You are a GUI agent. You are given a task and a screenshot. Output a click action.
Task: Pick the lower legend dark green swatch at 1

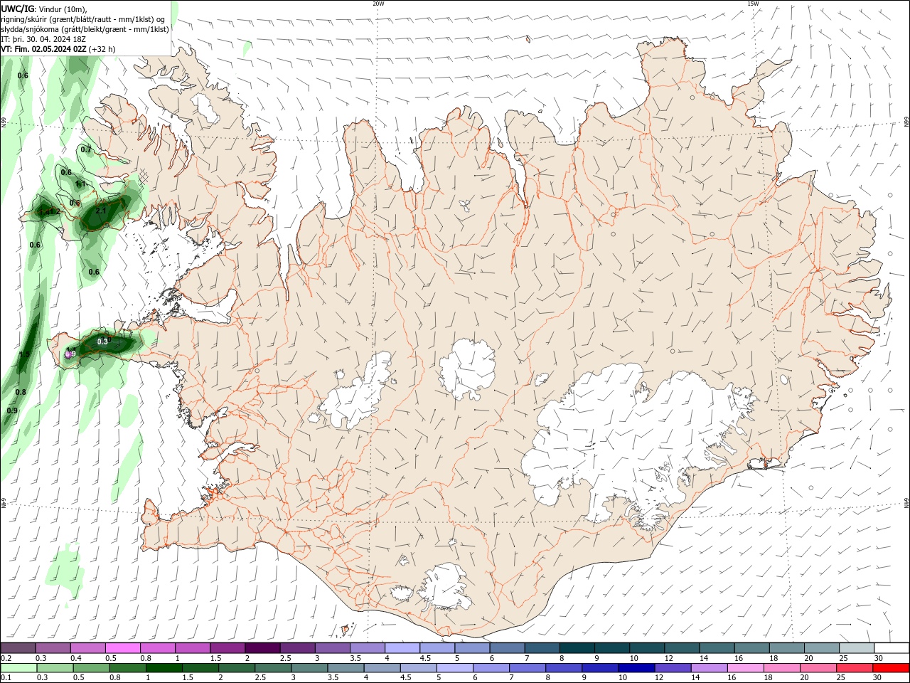click(164, 668)
